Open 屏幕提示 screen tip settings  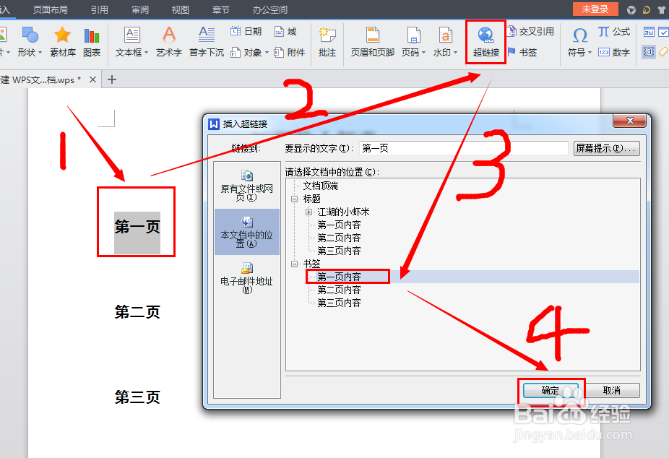(605, 148)
